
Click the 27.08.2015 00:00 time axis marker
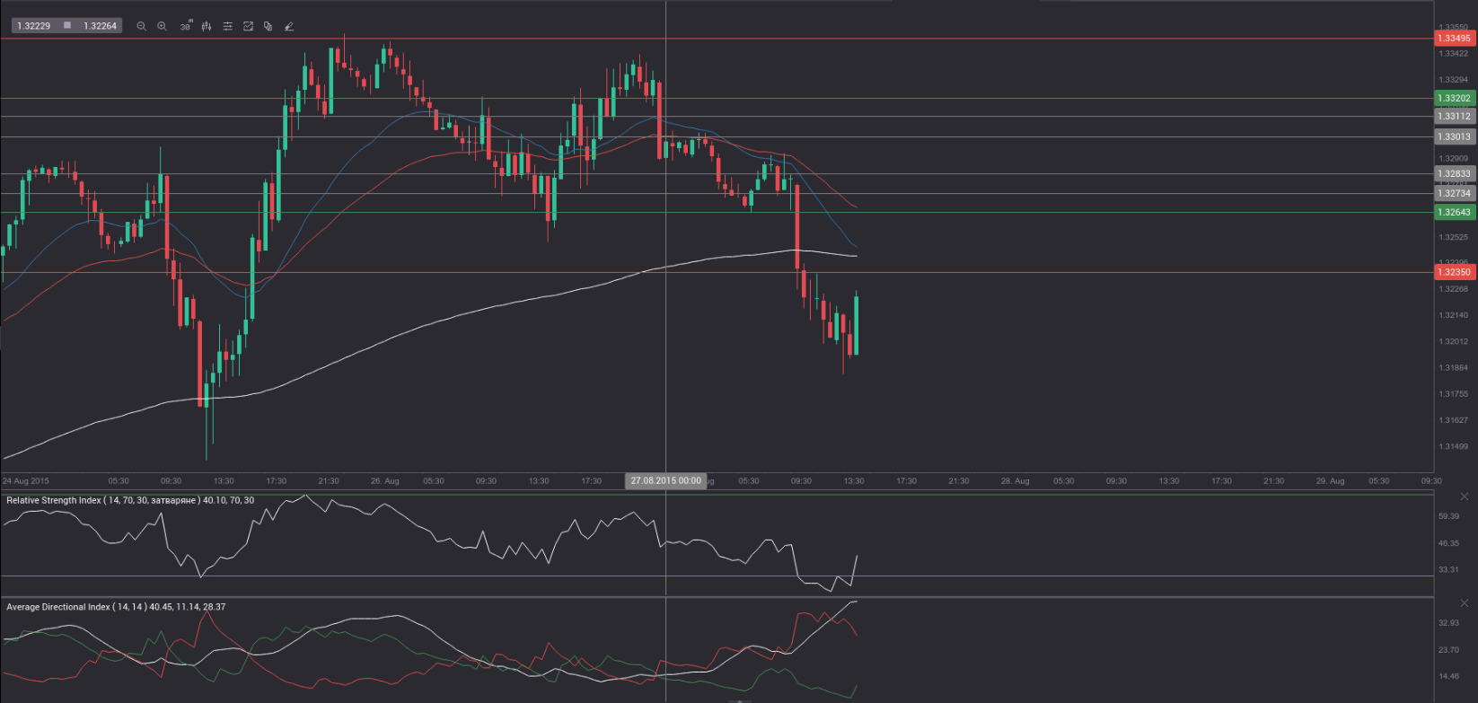pyautogui.click(x=665, y=481)
